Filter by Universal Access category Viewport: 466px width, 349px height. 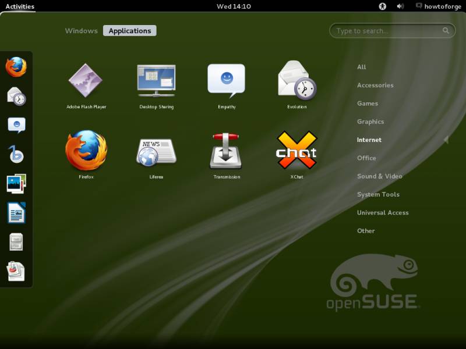tap(383, 212)
